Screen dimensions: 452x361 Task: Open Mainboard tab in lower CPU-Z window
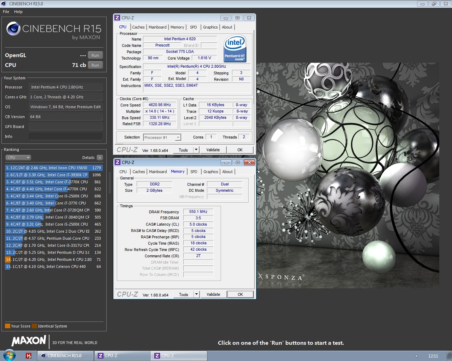click(158, 172)
